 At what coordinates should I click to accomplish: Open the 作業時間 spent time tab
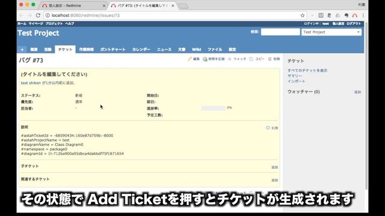tap(87, 49)
